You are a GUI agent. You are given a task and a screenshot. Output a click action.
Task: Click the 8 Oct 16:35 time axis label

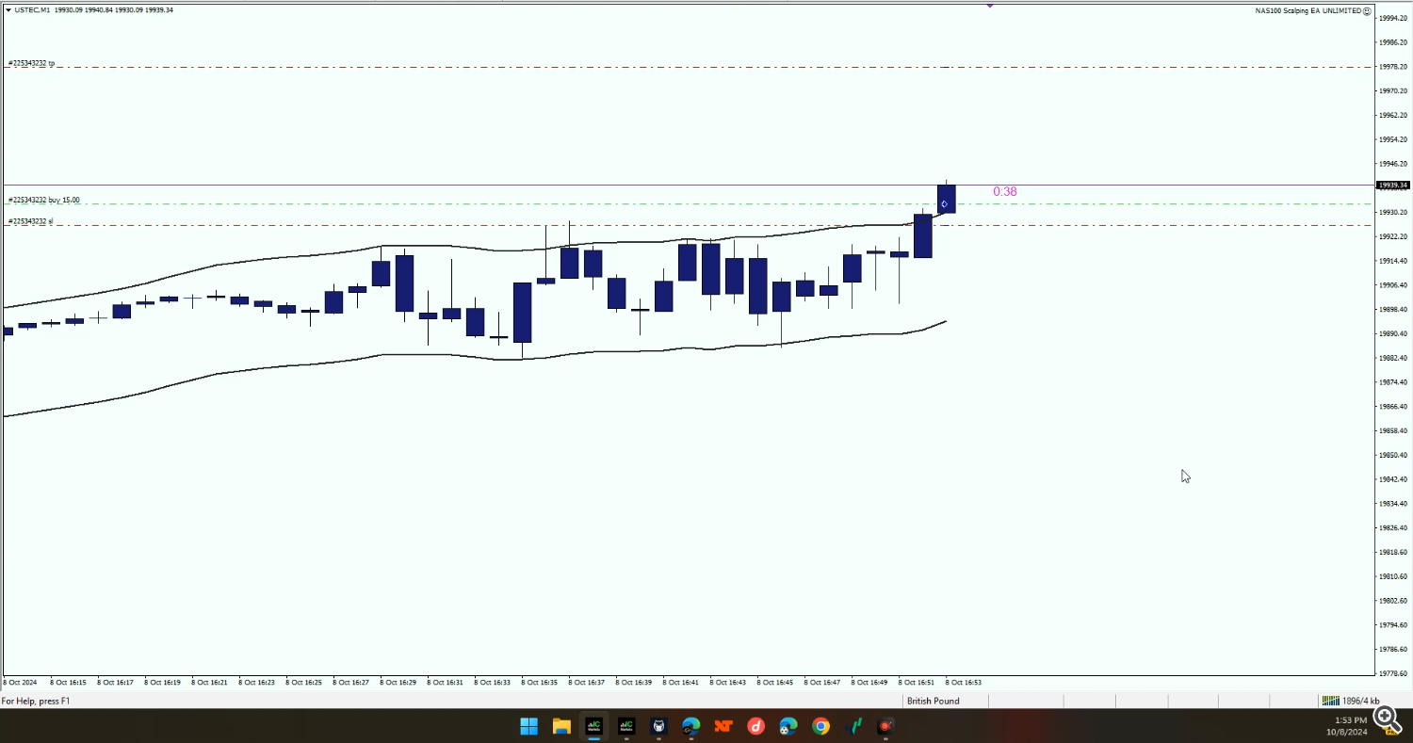539,682
